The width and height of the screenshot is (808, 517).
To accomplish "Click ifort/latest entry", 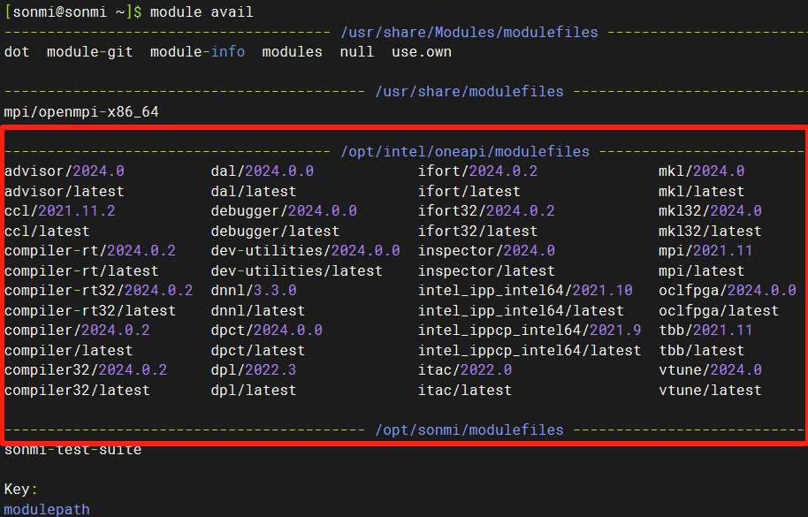I will click(x=469, y=192).
